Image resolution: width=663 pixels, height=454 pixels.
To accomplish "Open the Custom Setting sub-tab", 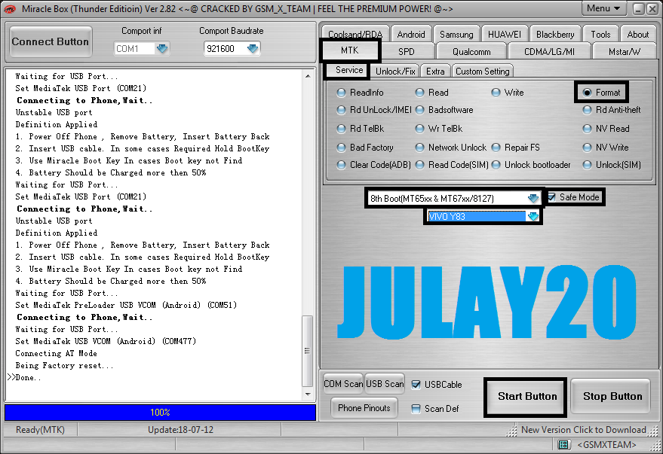I will (x=483, y=72).
